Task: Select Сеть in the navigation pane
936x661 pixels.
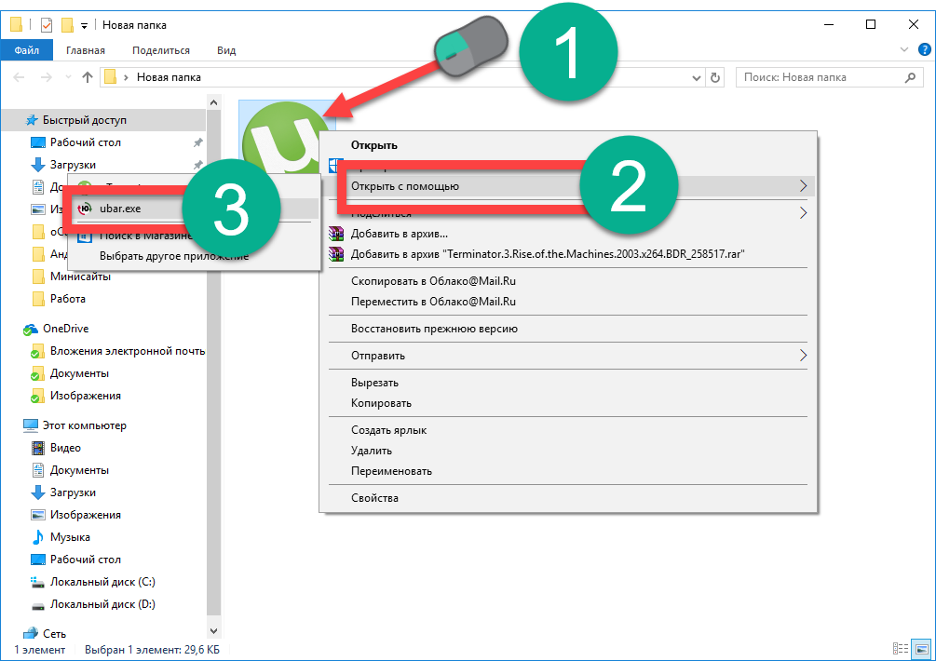Action: point(54,634)
